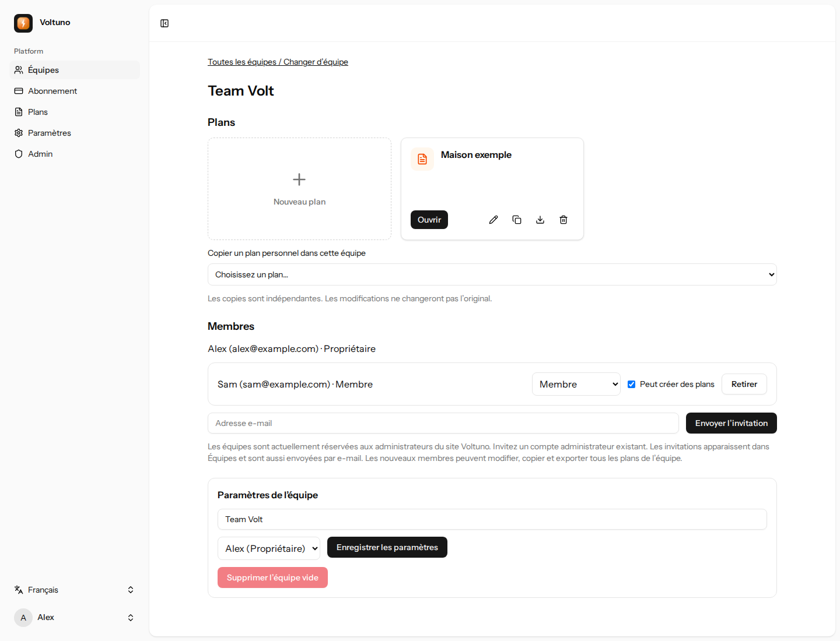Click 'Maison exemple' plan title
The width and height of the screenshot is (840, 641).
[476, 155]
